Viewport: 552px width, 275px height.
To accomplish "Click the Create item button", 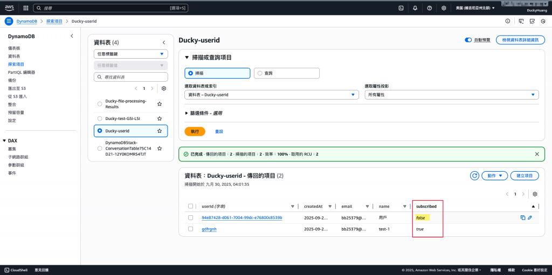I will pyautogui.click(x=525, y=175).
